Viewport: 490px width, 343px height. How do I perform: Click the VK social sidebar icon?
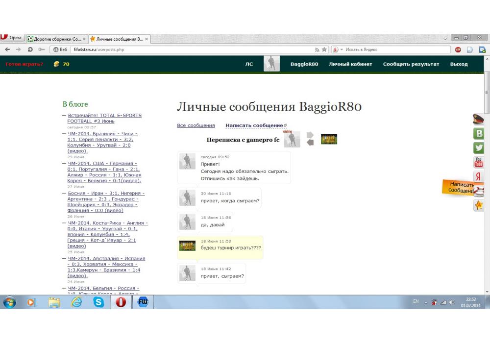[479, 134]
